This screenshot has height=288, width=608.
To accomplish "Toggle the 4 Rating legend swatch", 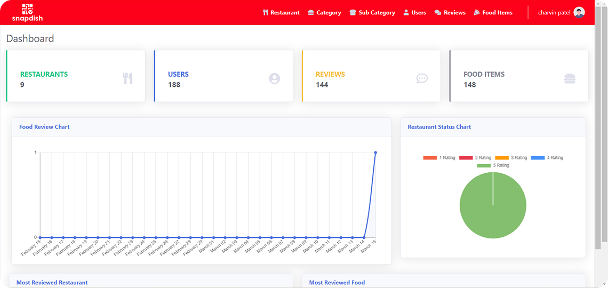I will click(x=538, y=158).
